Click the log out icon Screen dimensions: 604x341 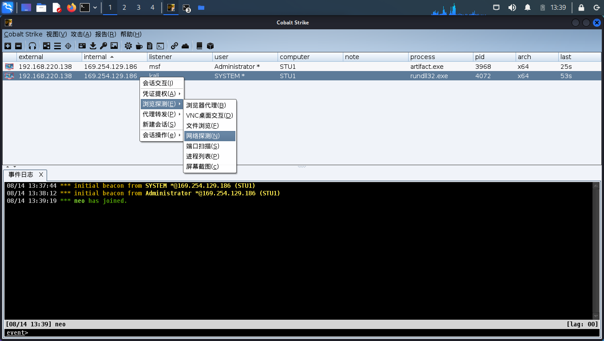pyautogui.click(x=596, y=8)
